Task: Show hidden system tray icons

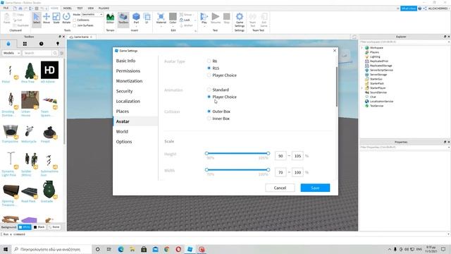Action: pyautogui.click(x=390, y=249)
